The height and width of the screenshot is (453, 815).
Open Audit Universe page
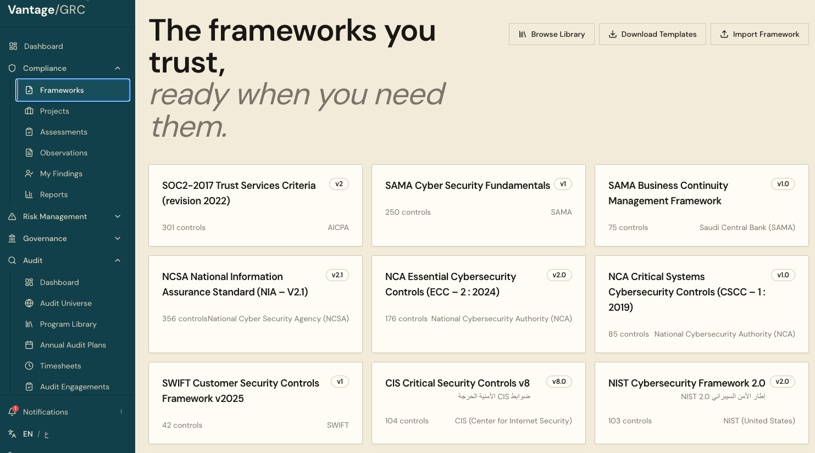tap(73, 303)
